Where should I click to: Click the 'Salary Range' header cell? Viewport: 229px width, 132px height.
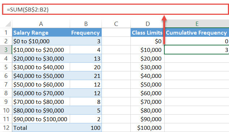tap(41, 32)
